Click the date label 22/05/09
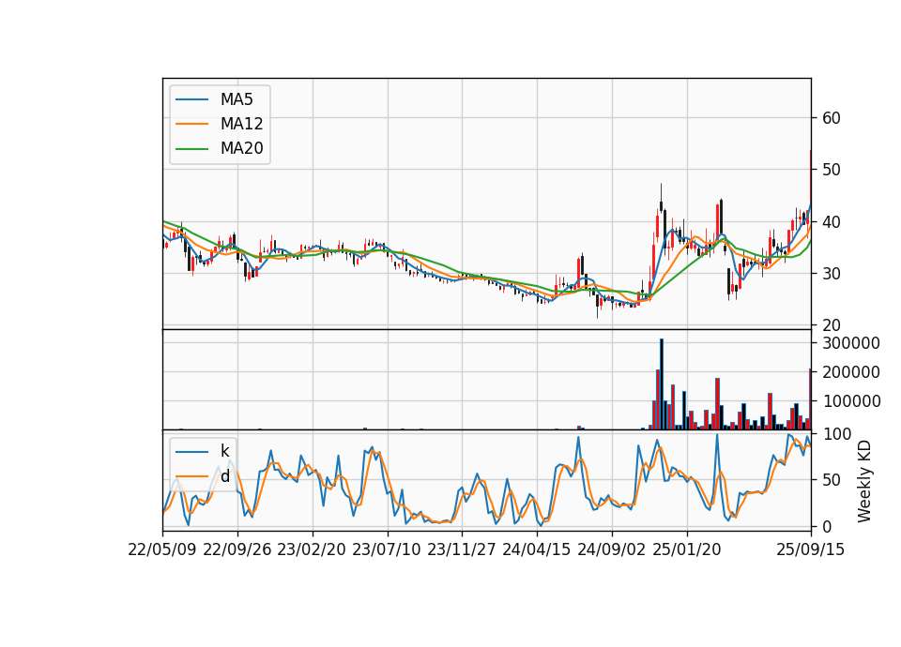901x647 pixels. click(x=162, y=550)
